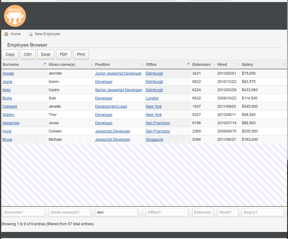The height and width of the screenshot is (239, 288).
Task: Click the Grails logo
Action: pos(15,16)
